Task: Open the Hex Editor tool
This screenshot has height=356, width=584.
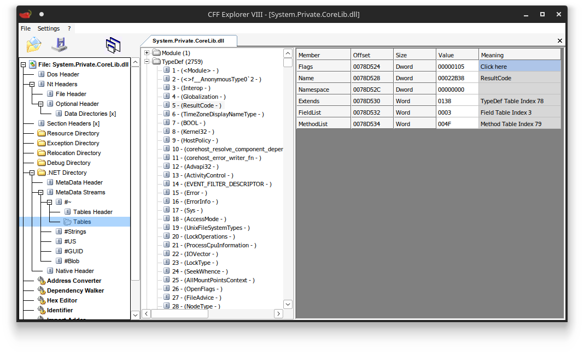Action: [62, 300]
